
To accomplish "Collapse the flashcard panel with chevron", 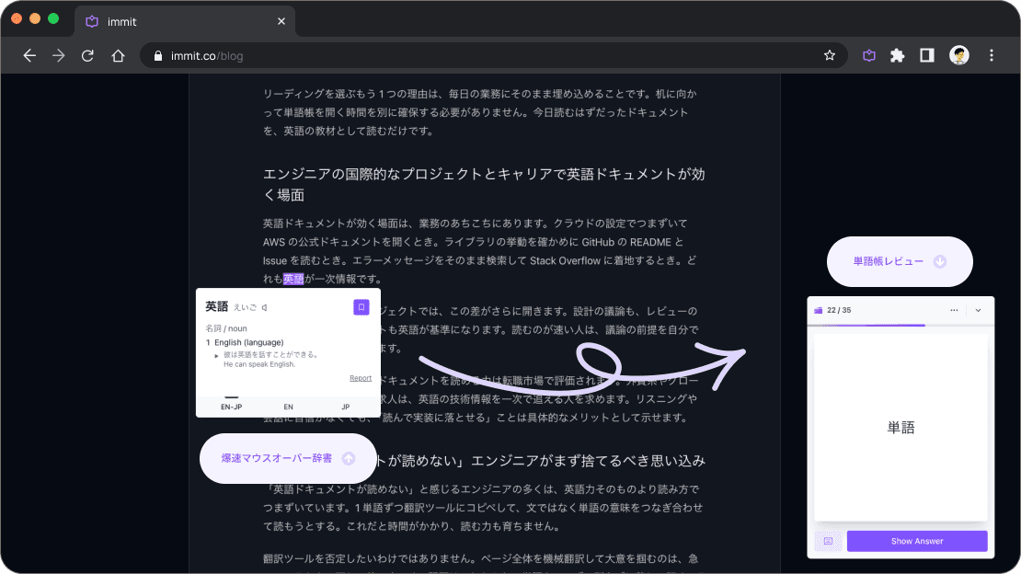I will 978,310.
